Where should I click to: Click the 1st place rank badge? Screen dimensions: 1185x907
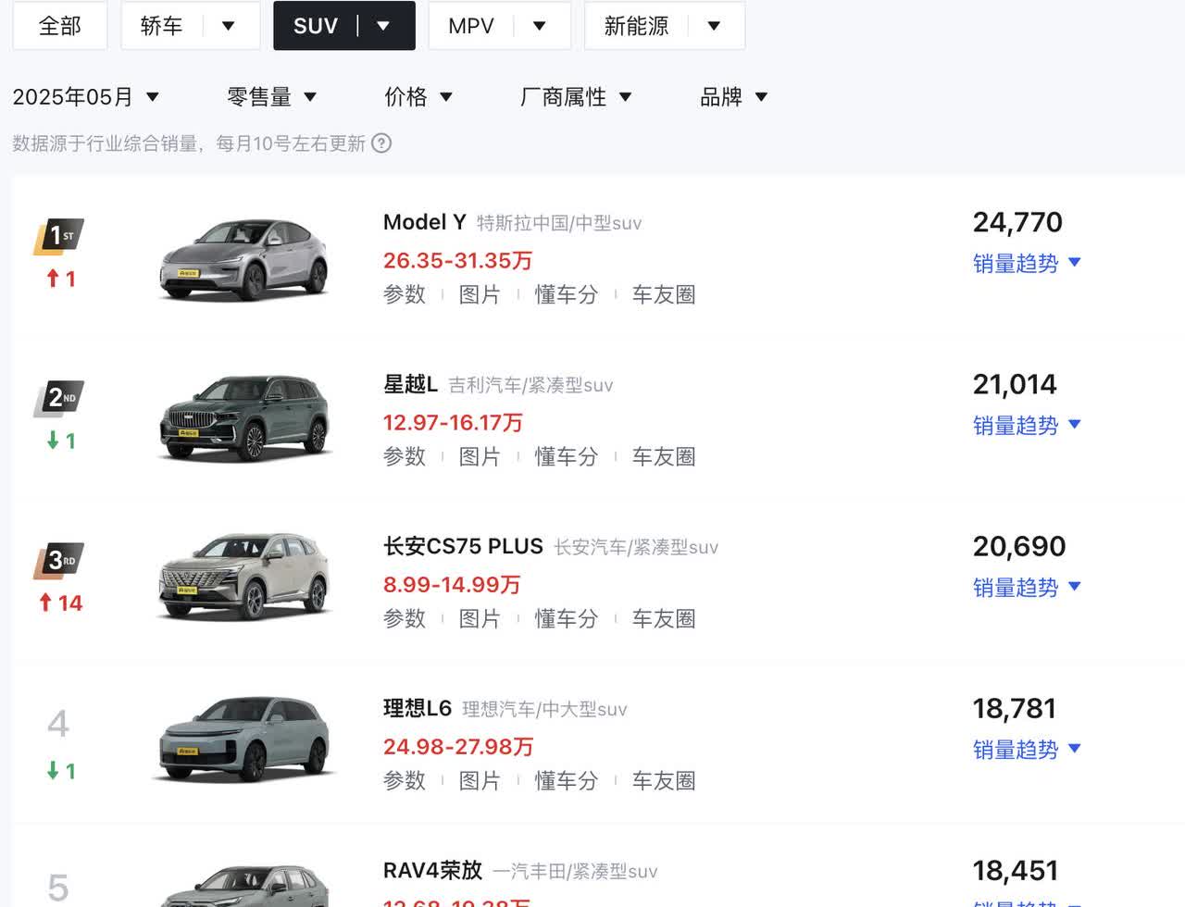[59, 236]
